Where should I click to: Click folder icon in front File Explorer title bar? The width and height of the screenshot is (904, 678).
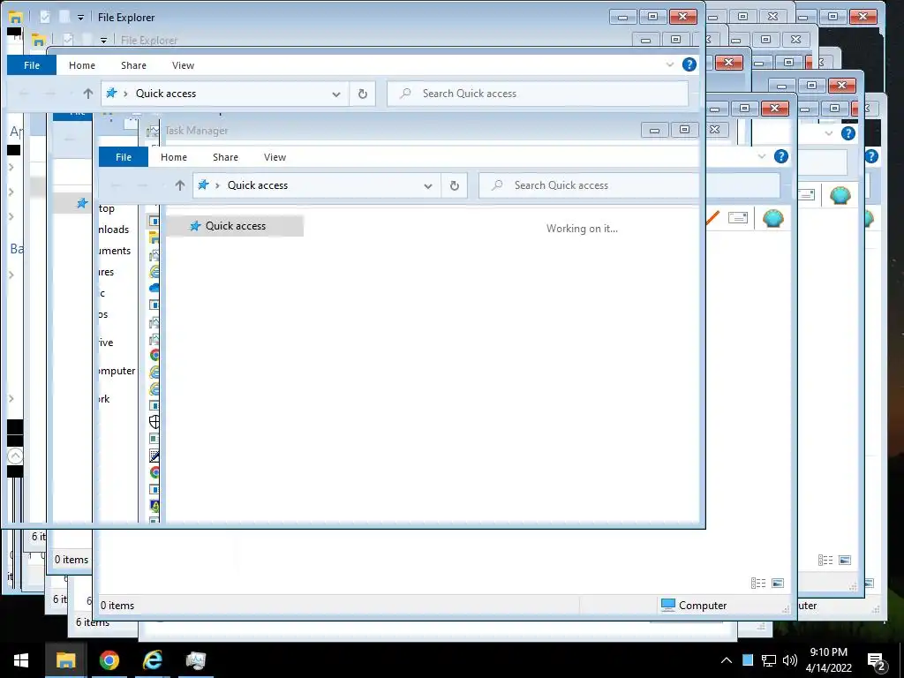[15, 18]
